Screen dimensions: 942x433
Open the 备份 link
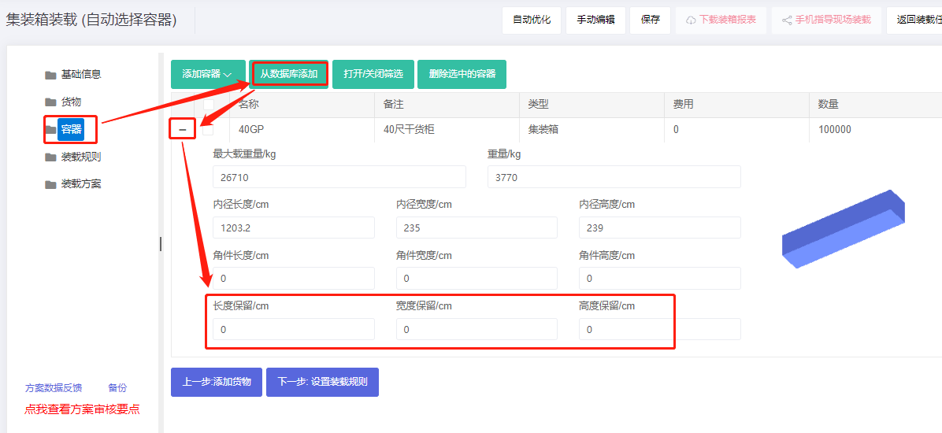[117, 388]
